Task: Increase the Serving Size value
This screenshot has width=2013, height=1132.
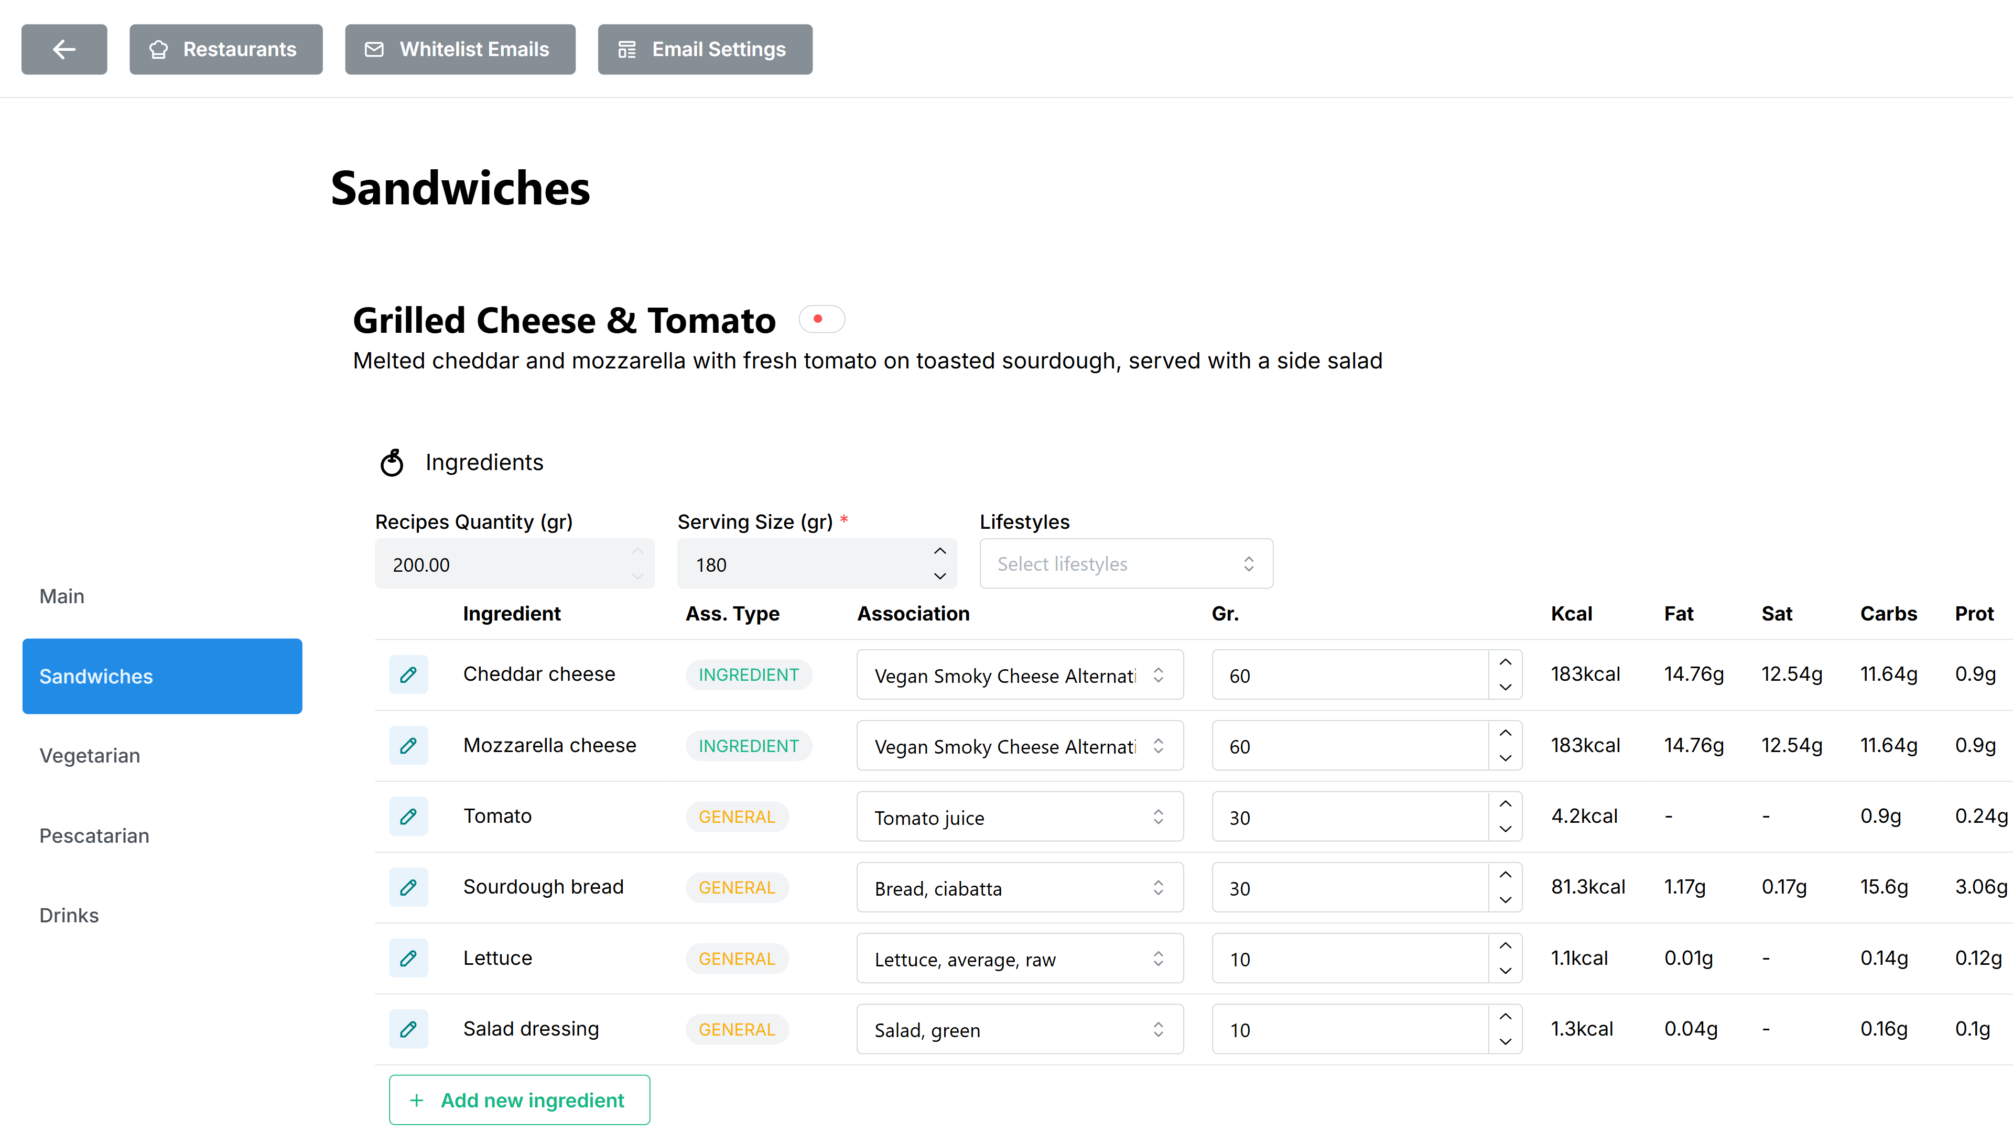Action: tap(940, 551)
